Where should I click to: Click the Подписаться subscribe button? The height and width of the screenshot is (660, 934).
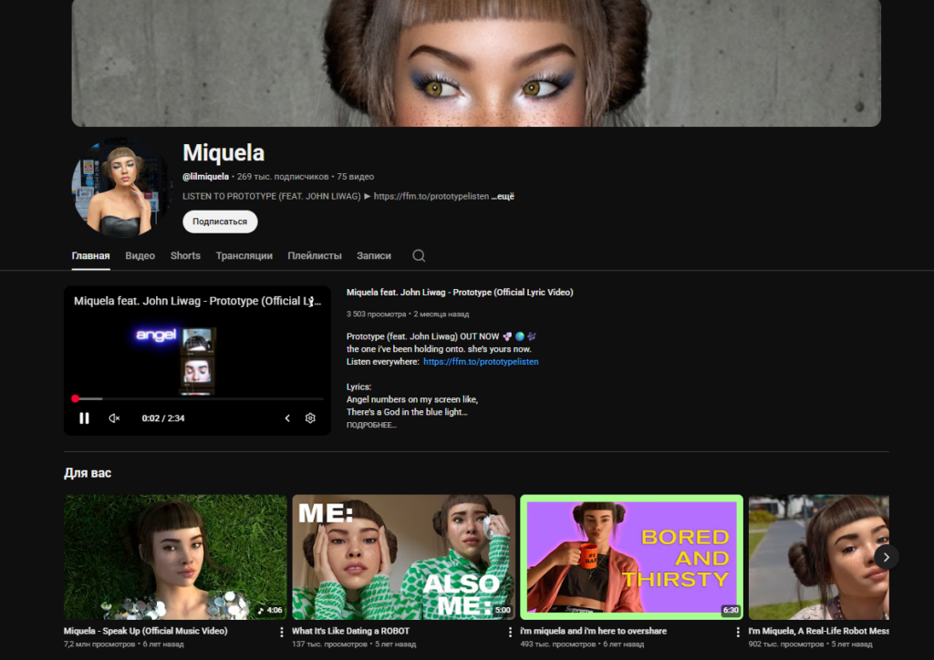pyautogui.click(x=220, y=222)
